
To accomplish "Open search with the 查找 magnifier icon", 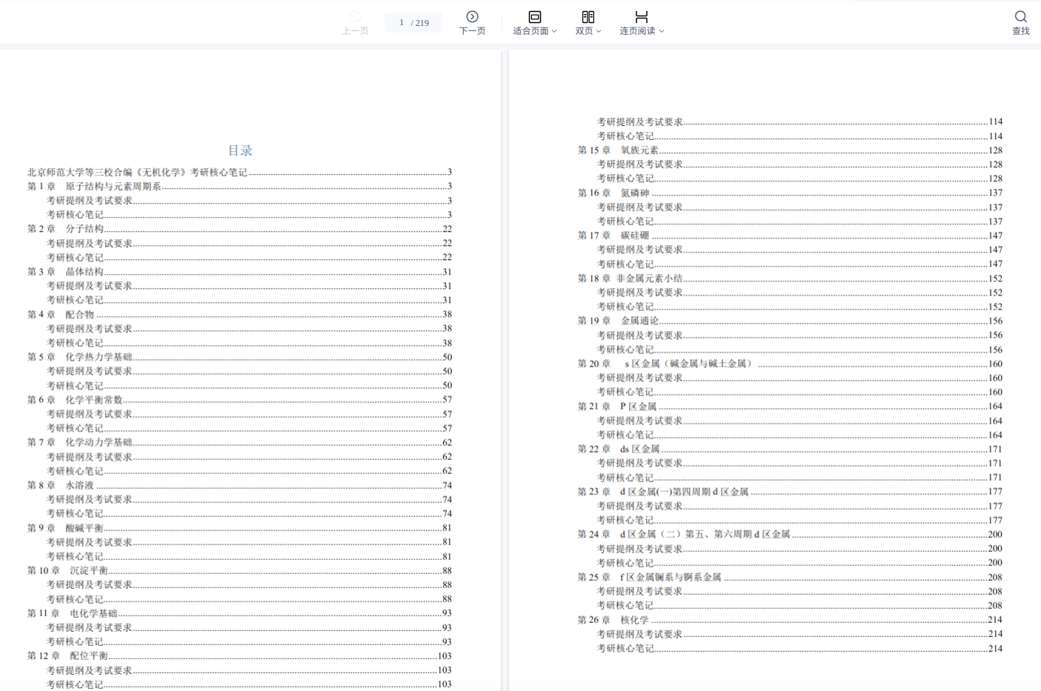I will click(x=1020, y=17).
